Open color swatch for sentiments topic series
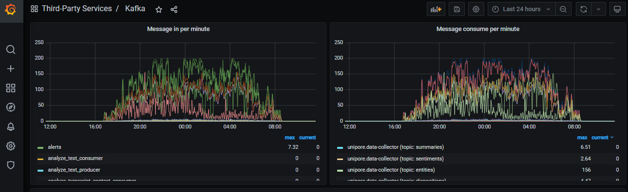 coord(340,159)
